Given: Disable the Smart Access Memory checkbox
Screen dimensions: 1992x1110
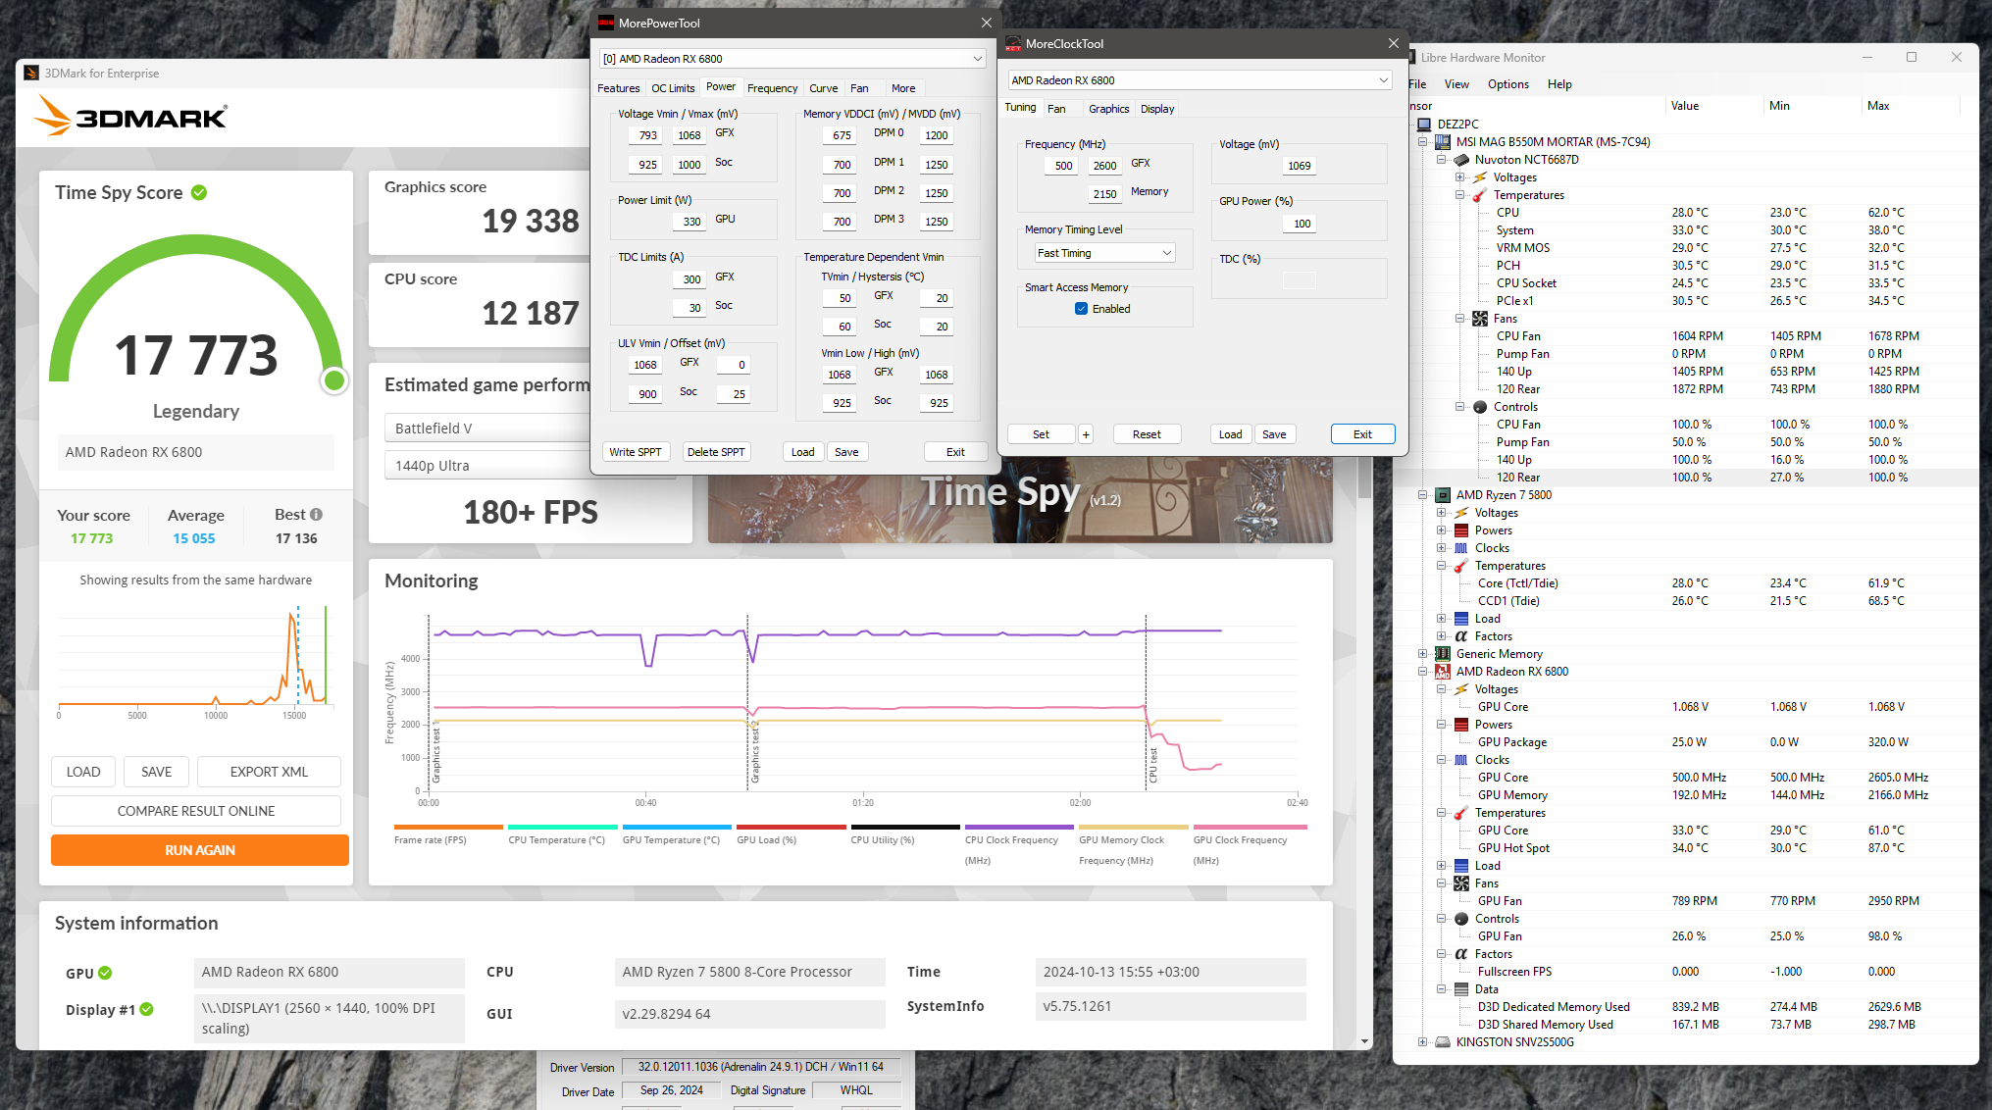Looking at the screenshot, I should click(1081, 309).
